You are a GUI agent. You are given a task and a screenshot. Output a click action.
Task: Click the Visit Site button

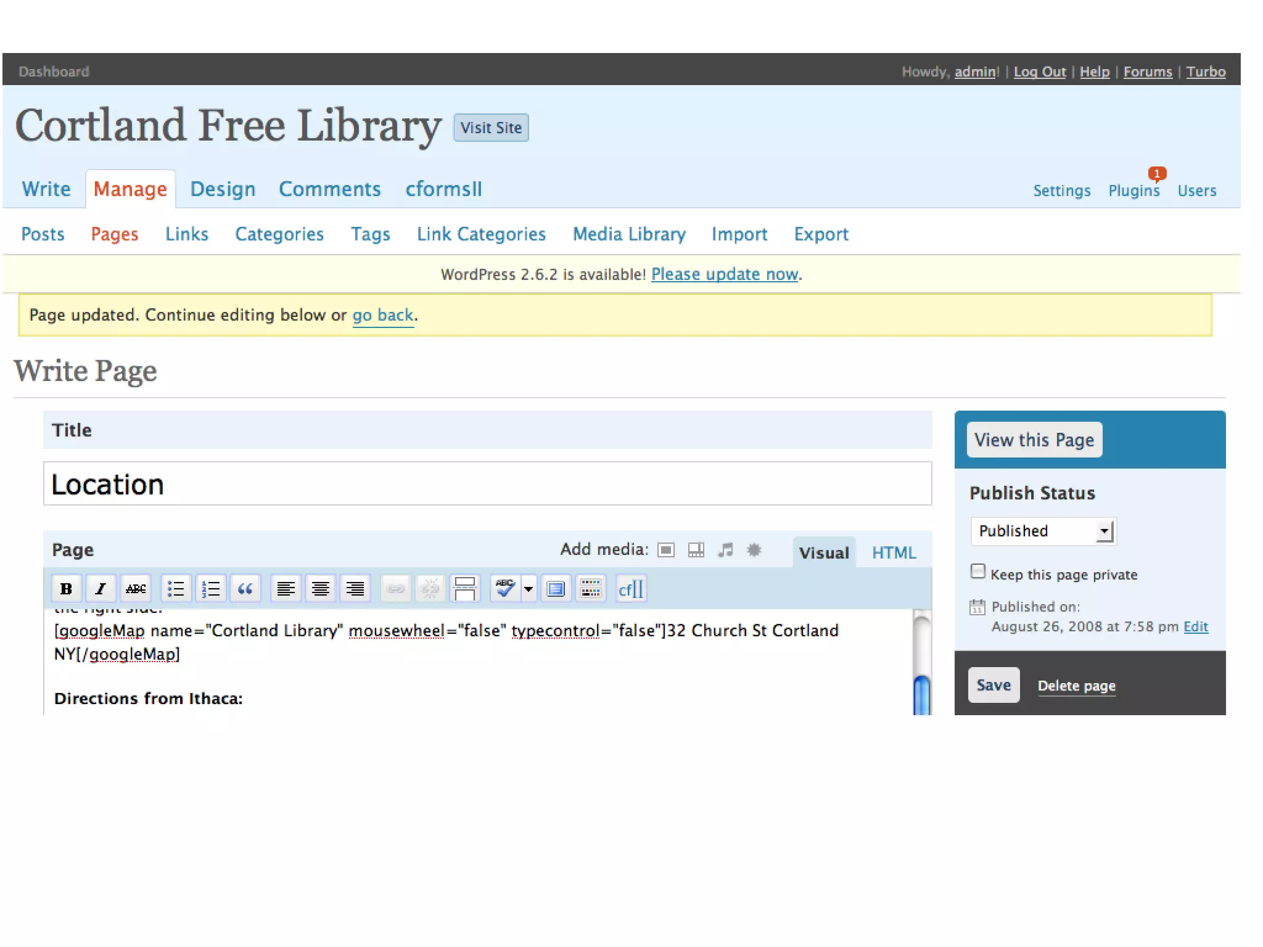tap(491, 128)
